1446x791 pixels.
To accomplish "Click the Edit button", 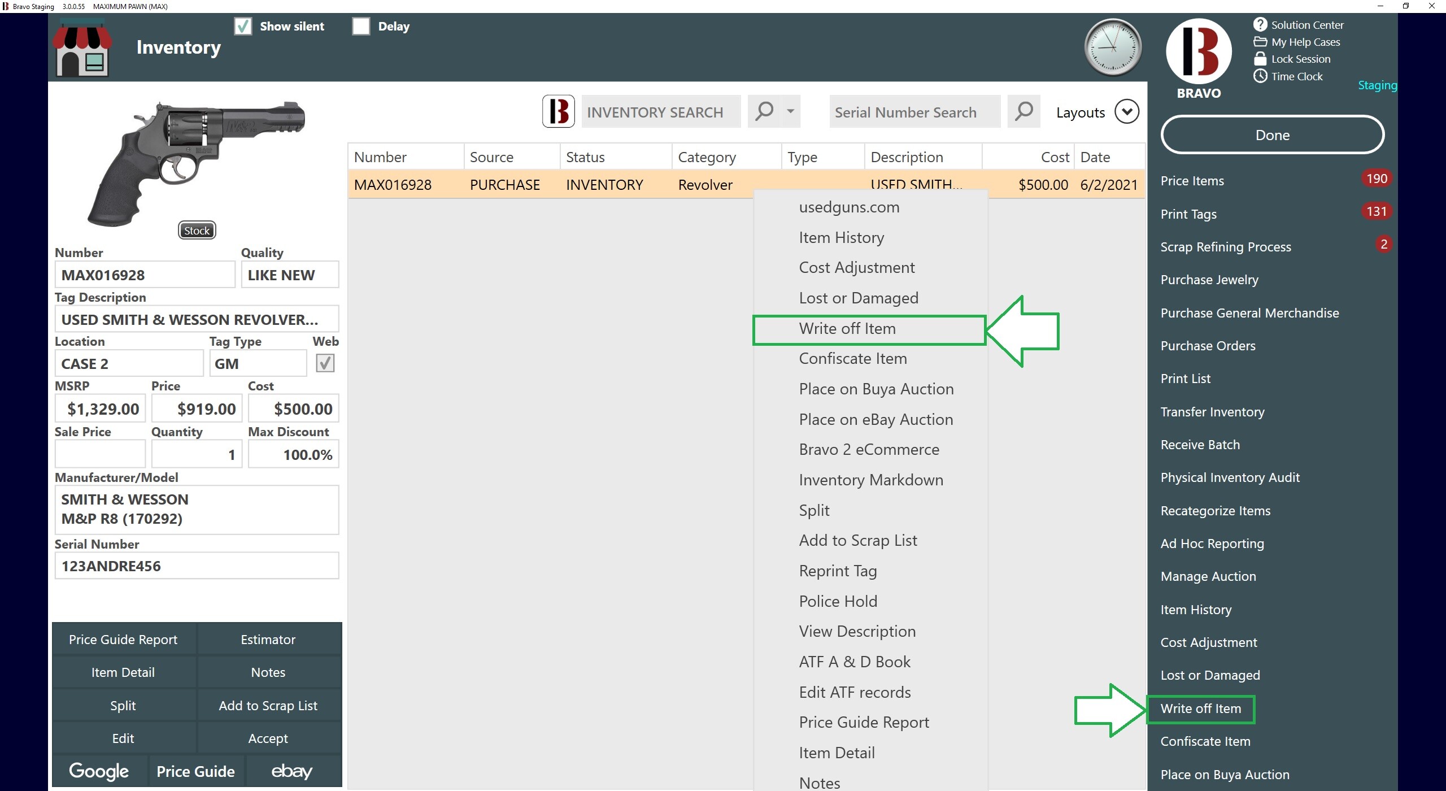I will click(x=123, y=738).
